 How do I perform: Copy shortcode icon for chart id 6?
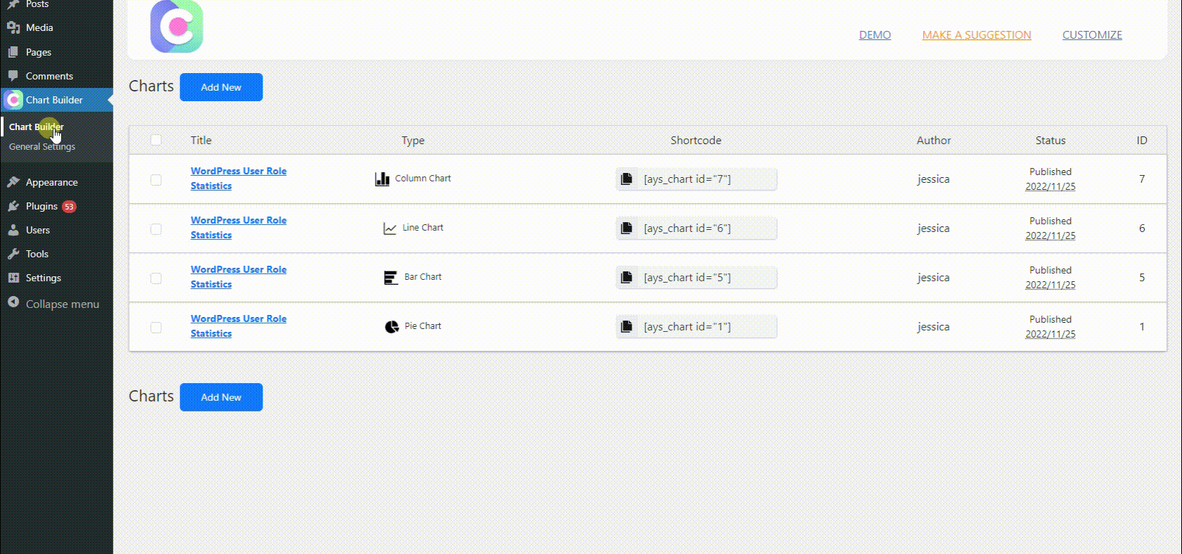click(626, 228)
